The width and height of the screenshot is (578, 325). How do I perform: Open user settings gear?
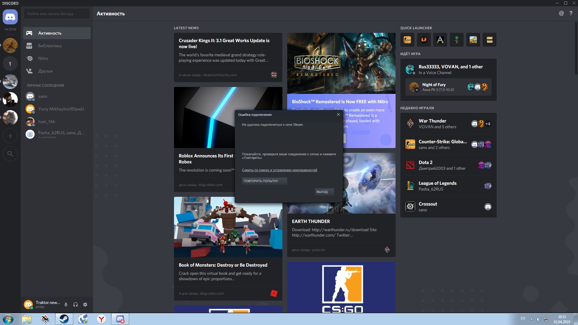coord(85,305)
